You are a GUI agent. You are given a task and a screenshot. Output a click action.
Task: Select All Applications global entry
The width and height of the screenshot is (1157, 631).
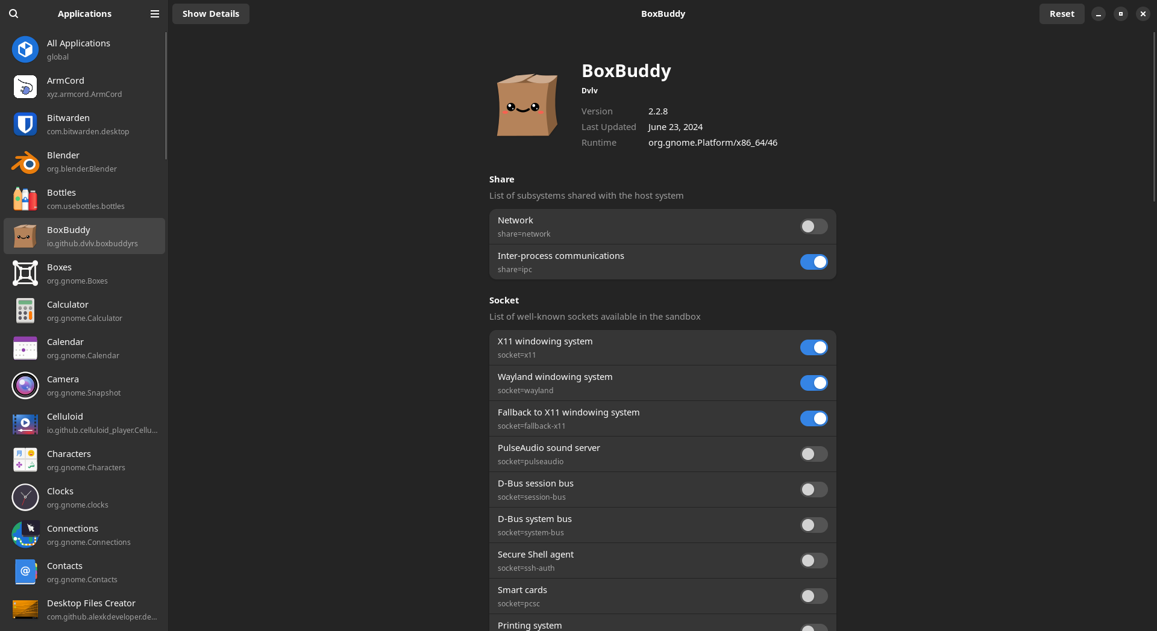(84, 49)
